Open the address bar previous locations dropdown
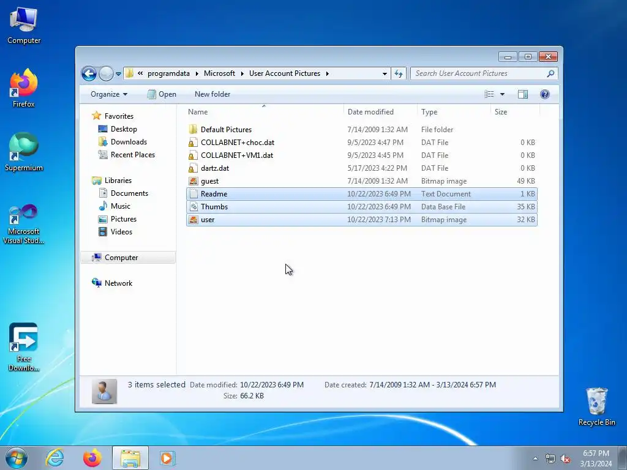The height and width of the screenshot is (470, 627). [x=385, y=73]
